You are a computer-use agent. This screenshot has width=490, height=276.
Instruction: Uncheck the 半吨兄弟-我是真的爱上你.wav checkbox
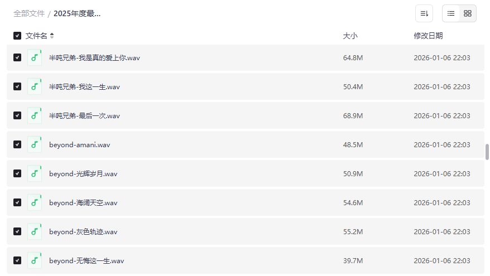pos(17,57)
